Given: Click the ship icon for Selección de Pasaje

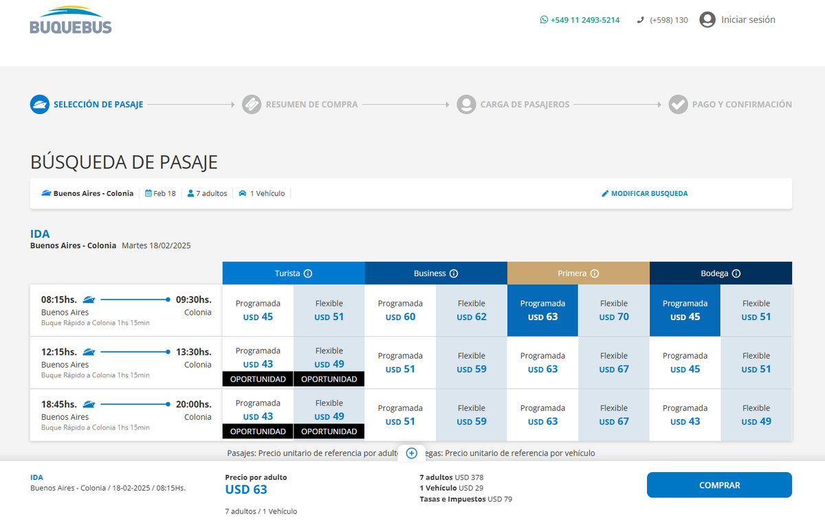Looking at the screenshot, I should pos(40,104).
